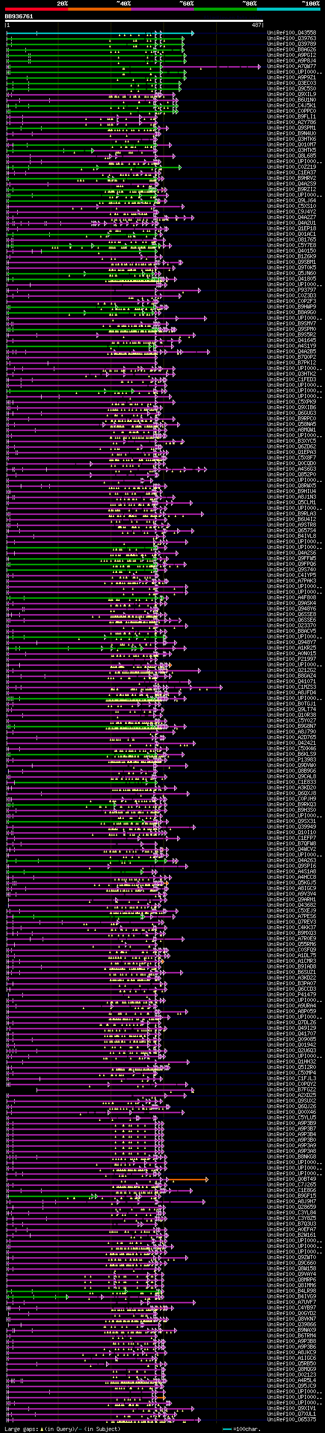Click hit label UniRef100_Q9LT74
Viewport: 325px width, 1433px height.
tap(291, 709)
